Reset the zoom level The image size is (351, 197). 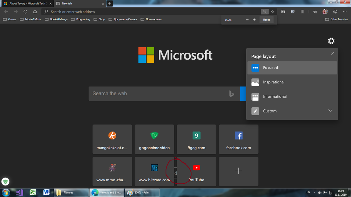[266, 20]
